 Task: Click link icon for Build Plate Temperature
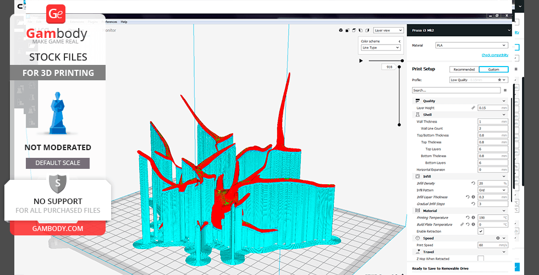point(462,224)
